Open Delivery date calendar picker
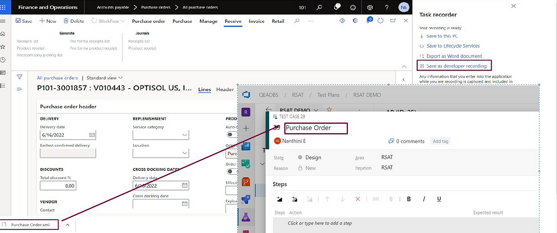 tap(92, 135)
